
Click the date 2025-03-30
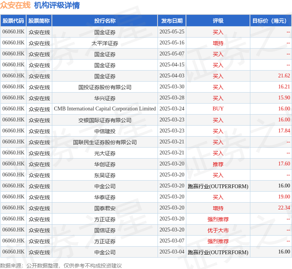point(172,87)
